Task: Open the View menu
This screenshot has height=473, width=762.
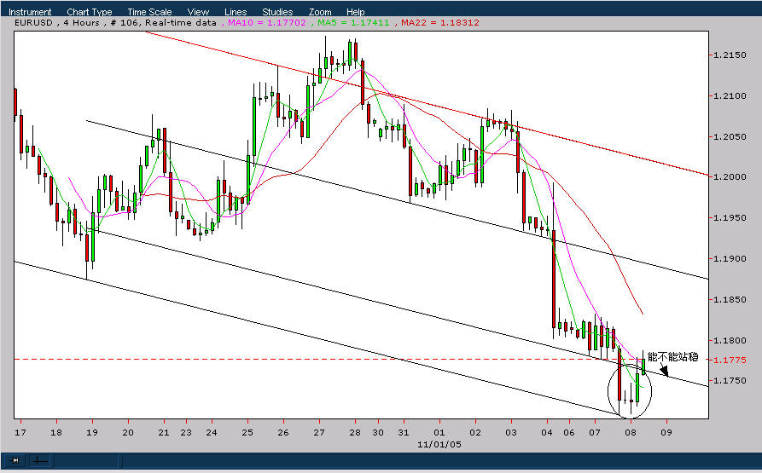Action: (198, 12)
